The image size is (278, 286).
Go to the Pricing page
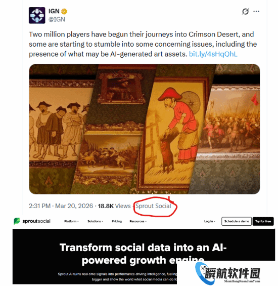coord(117,221)
